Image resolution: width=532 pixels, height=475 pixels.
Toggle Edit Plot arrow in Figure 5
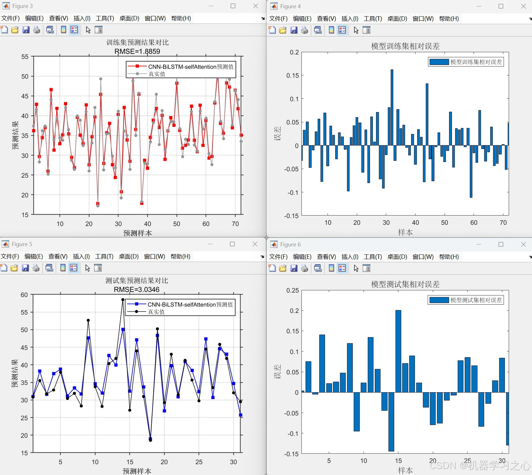tap(88, 268)
